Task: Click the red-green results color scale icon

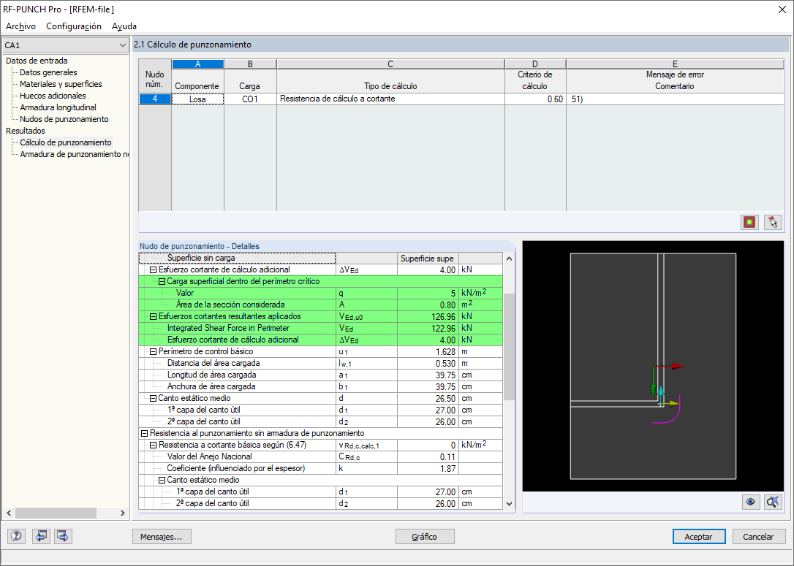Action: click(x=749, y=221)
